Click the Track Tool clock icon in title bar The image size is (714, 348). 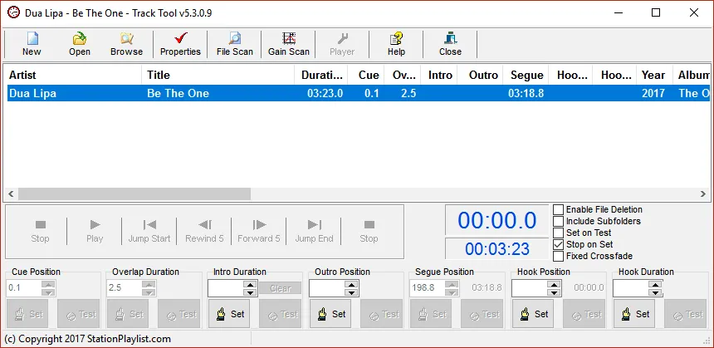tap(13, 12)
